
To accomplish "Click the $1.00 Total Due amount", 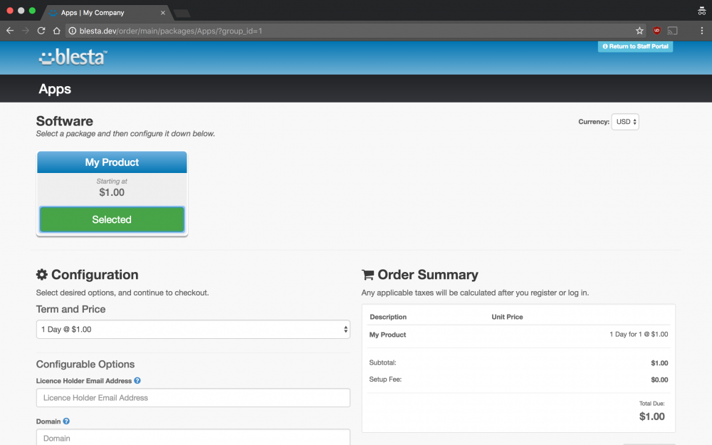I will point(651,417).
